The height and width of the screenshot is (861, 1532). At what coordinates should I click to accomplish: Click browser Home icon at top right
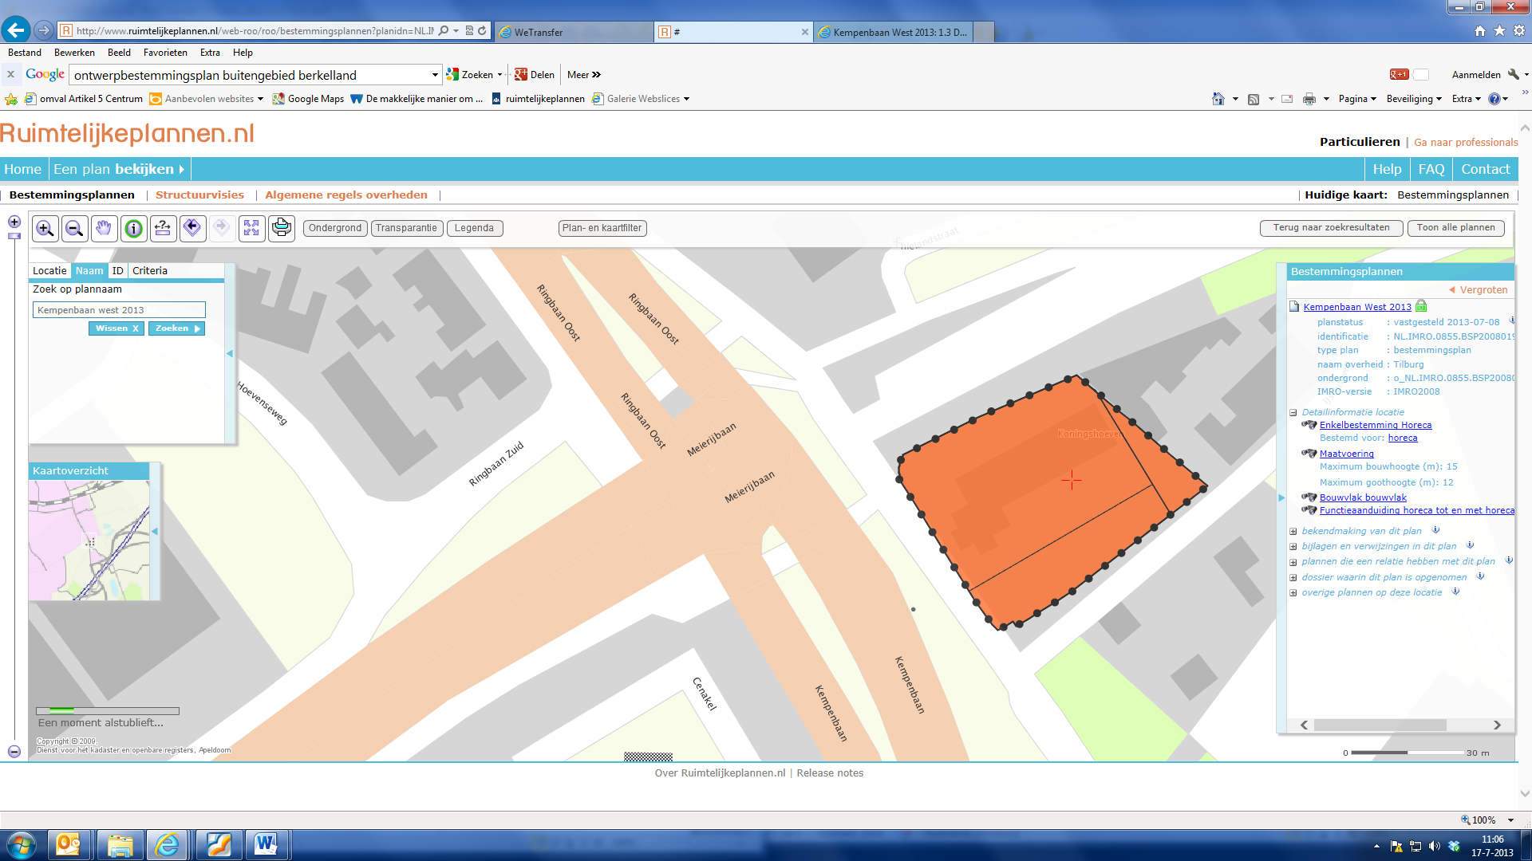point(1480,31)
